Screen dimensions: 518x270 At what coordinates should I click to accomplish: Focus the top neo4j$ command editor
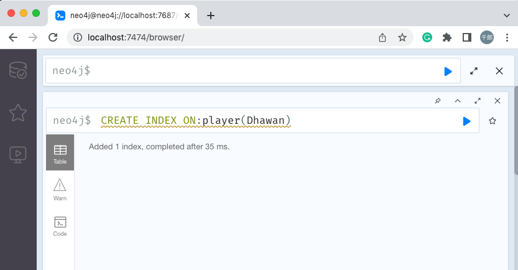(252, 71)
